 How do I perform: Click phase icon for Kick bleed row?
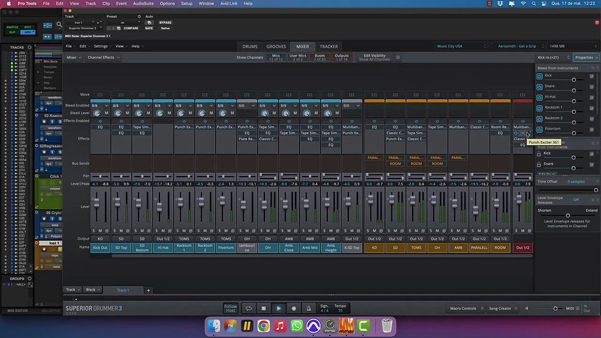[x=592, y=76]
